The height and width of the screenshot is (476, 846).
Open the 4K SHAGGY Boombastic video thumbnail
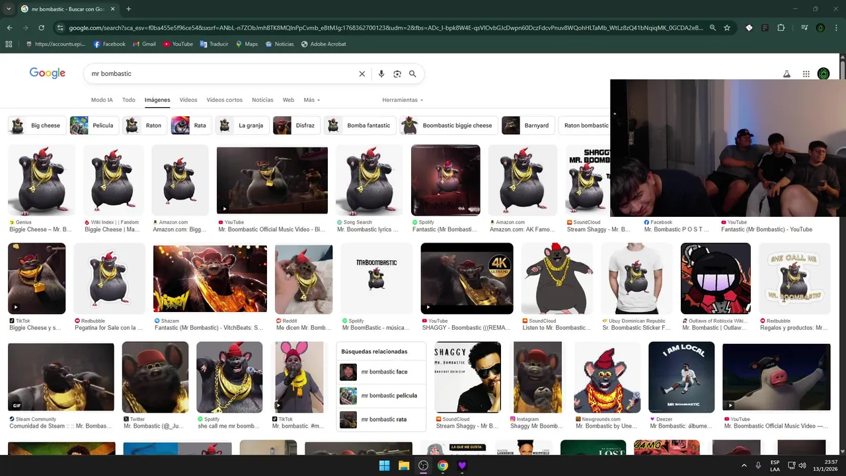tap(467, 278)
